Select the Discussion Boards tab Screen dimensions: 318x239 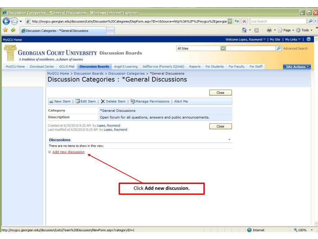(x=94, y=67)
